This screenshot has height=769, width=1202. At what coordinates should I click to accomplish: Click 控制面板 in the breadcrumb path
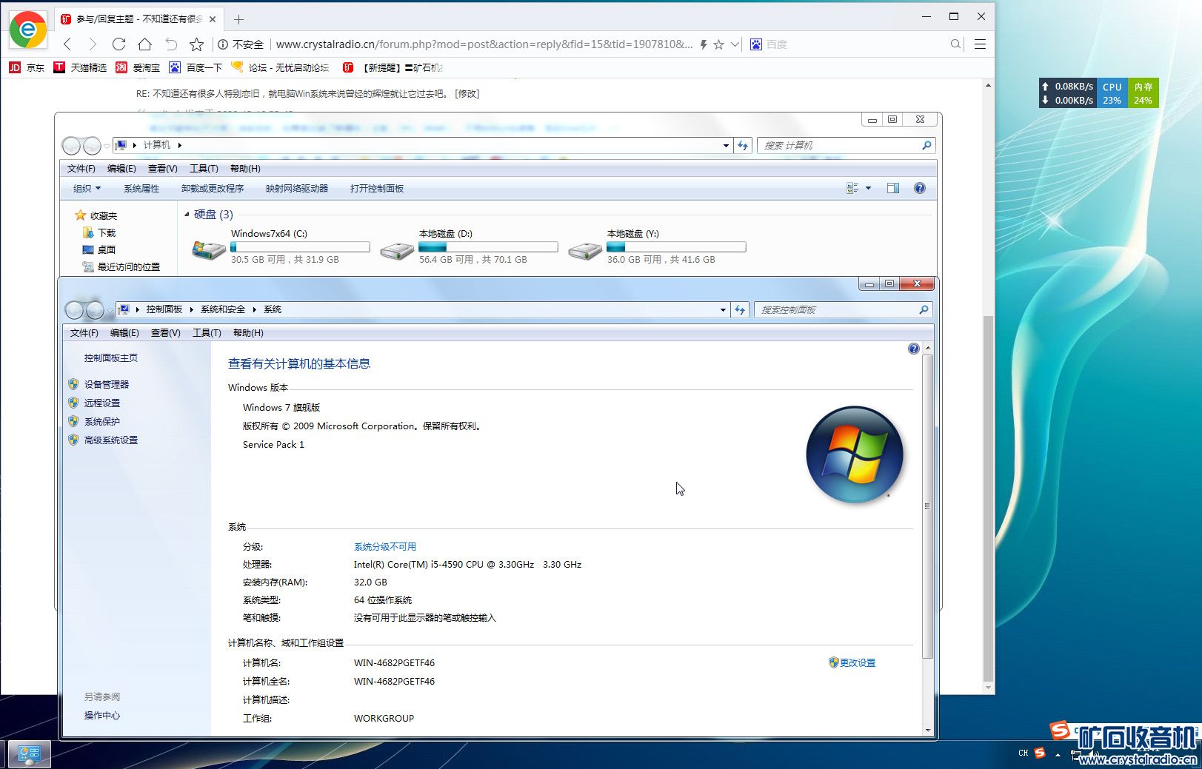[164, 309]
